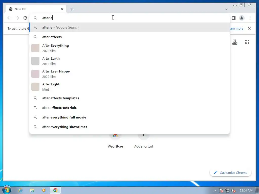The image size is (259, 194).
Task: Select the New Tab tab
Action: point(36,9)
